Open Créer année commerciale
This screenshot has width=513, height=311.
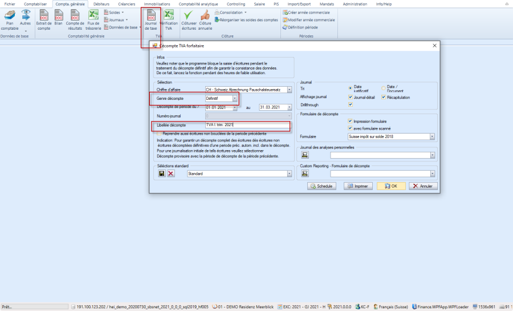tap(306, 13)
